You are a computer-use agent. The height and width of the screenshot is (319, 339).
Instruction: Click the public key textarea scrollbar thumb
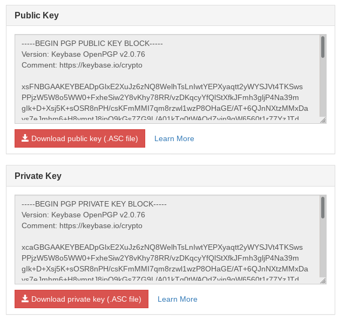[323, 47]
